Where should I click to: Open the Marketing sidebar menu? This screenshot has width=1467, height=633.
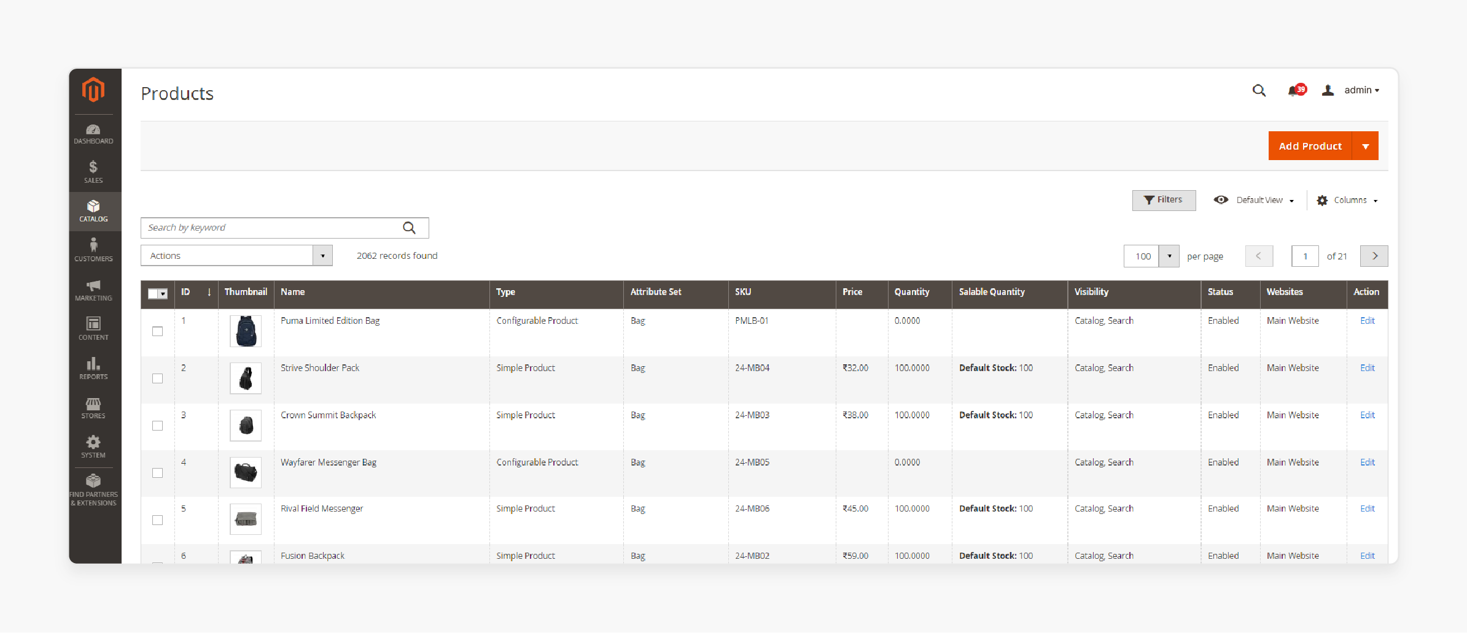coord(93,290)
